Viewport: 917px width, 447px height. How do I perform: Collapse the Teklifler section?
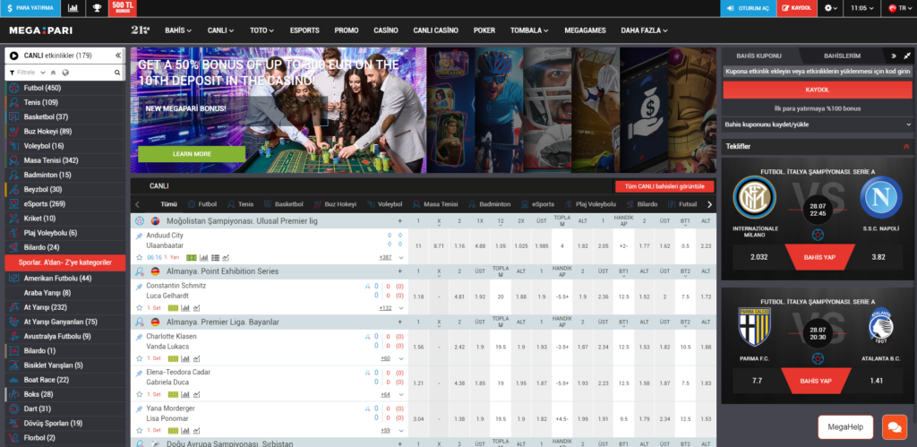[906, 146]
